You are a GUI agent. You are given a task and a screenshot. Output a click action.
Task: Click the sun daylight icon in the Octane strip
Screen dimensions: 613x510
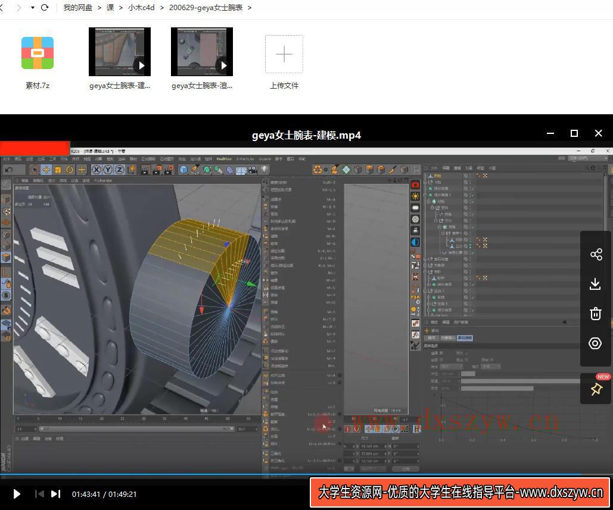tap(415, 196)
